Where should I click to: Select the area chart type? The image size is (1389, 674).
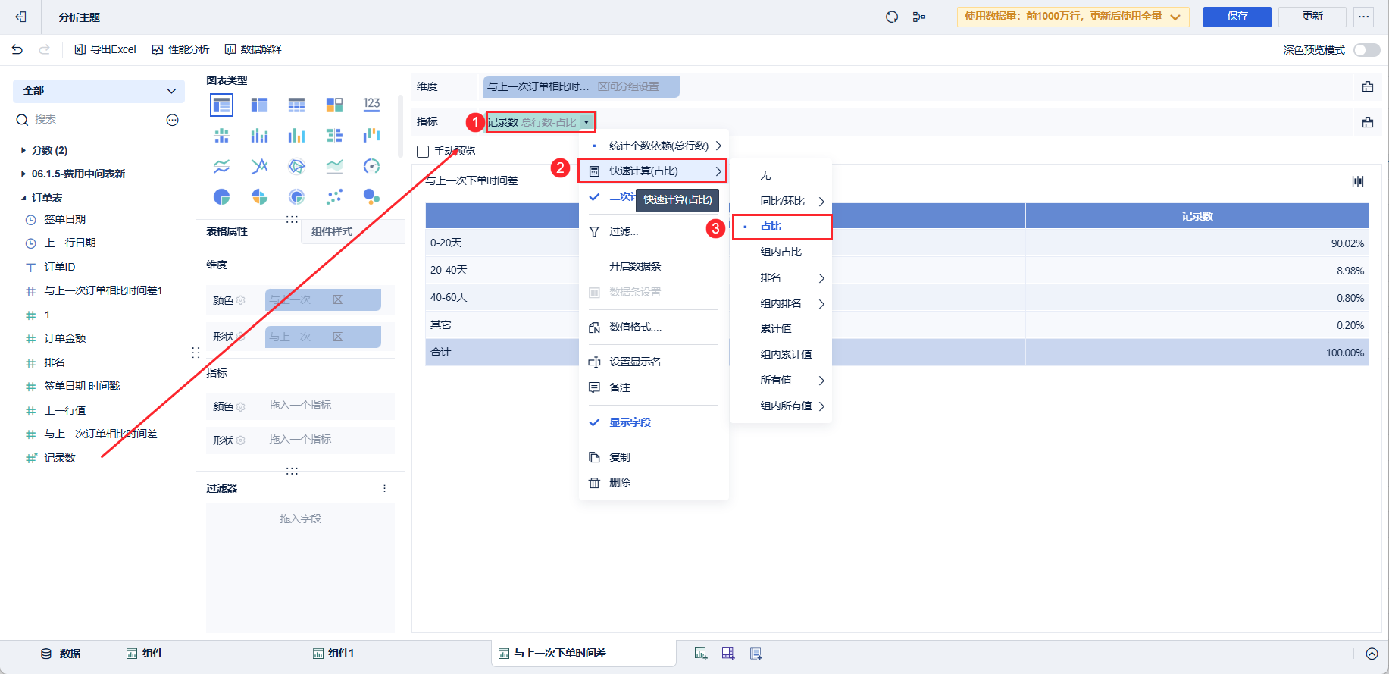click(x=334, y=166)
